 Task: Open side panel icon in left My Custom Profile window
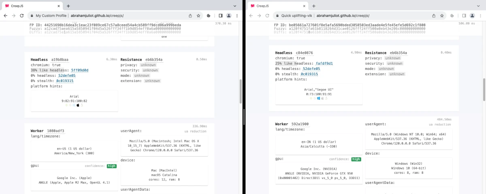[221, 15]
